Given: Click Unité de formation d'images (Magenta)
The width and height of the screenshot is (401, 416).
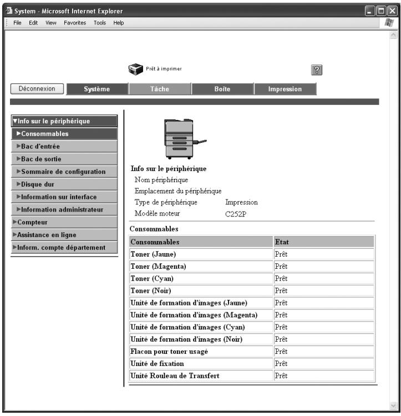Looking at the screenshot, I should point(194,315).
